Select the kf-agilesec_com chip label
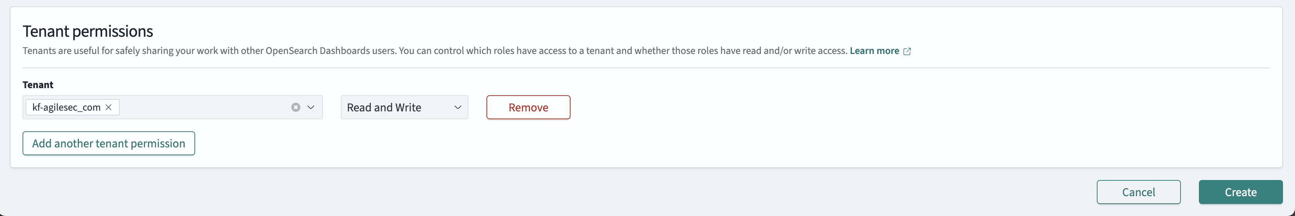 click(x=66, y=108)
